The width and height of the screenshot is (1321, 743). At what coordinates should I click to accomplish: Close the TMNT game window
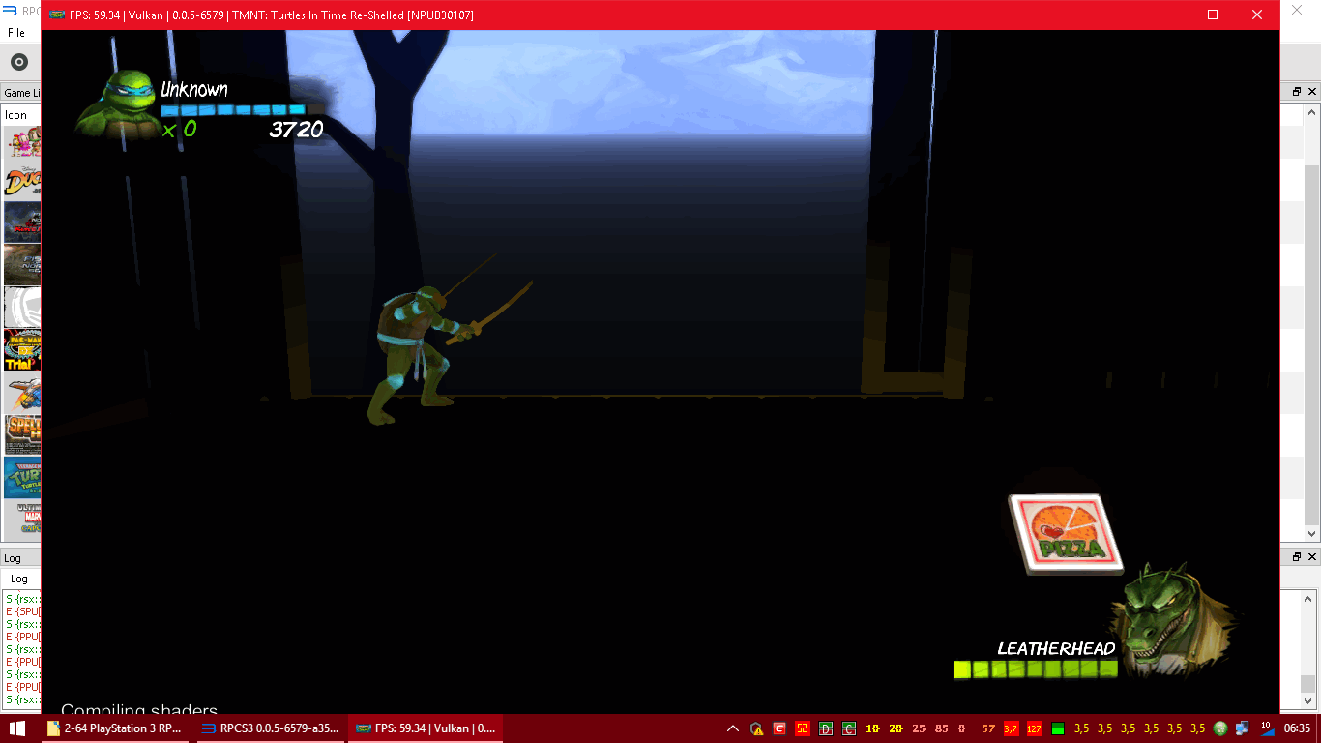click(x=1257, y=15)
